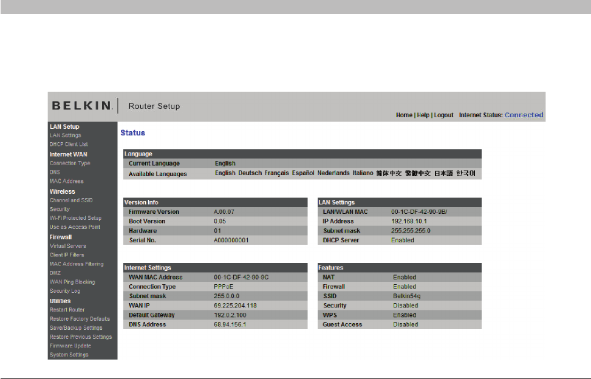The width and height of the screenshot is (591, 379).
Task: Open Firmware Update page
Action: point(70,346)
